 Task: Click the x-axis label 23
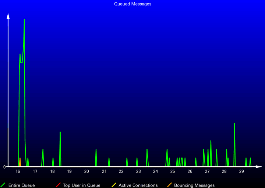[x=138, y=171]
